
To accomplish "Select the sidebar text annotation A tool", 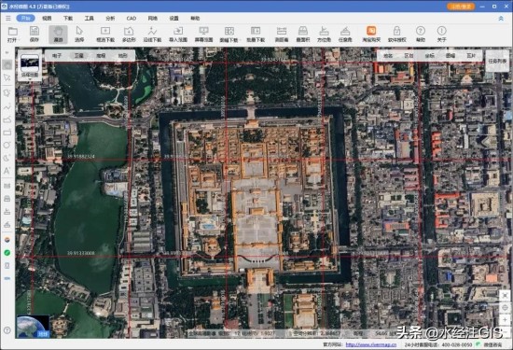I will pyautogui.click(x=7, y=171).
